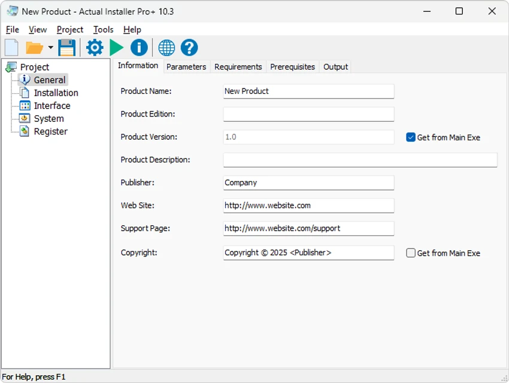Uncheck Get from Main Exe for Product Version
The width and height of the screenshot is (509, 383).
pyautogui.click(x=411, y=137)
